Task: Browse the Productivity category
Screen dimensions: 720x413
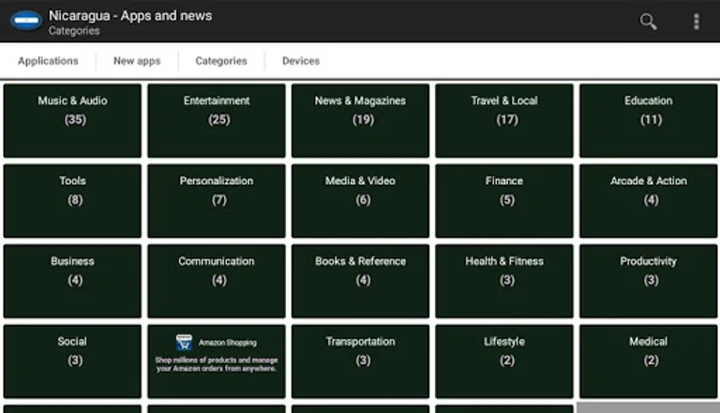Action: [x=649, y=281]
